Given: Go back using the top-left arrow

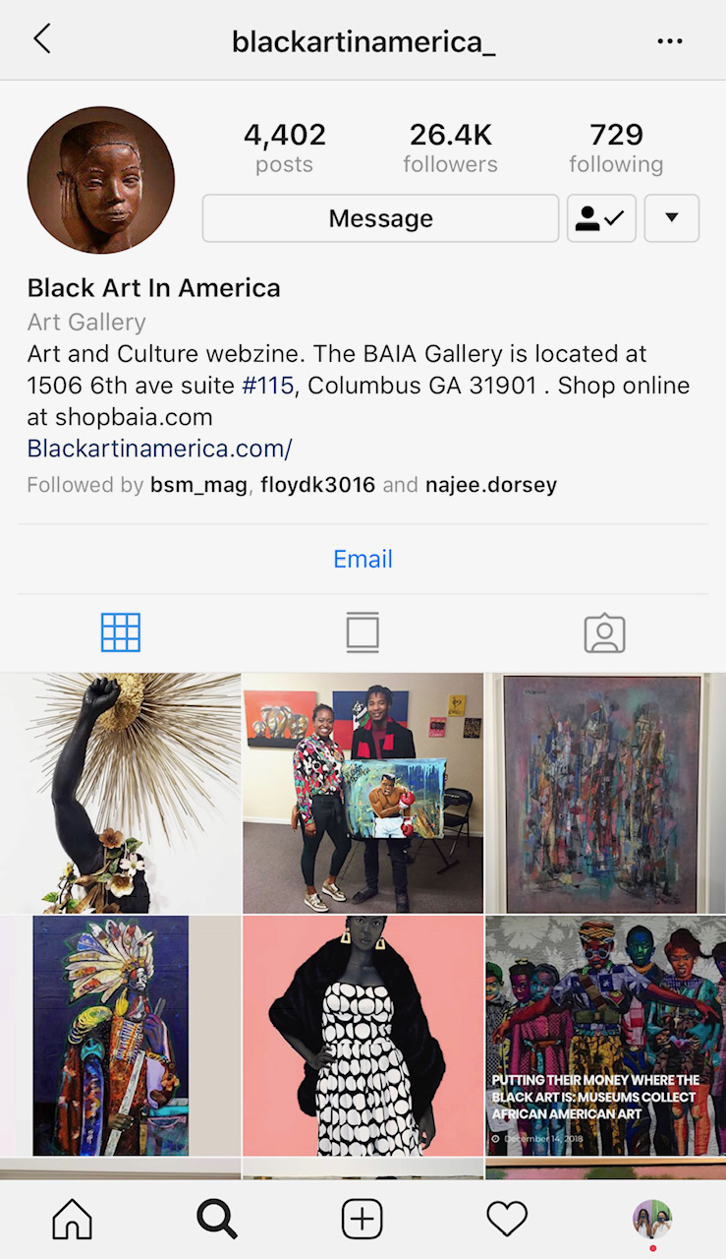Looking at the screenshot, I should coord(41,39).
